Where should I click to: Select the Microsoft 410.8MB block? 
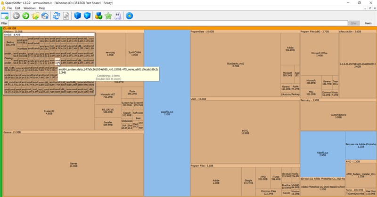(x=311, y=82)
